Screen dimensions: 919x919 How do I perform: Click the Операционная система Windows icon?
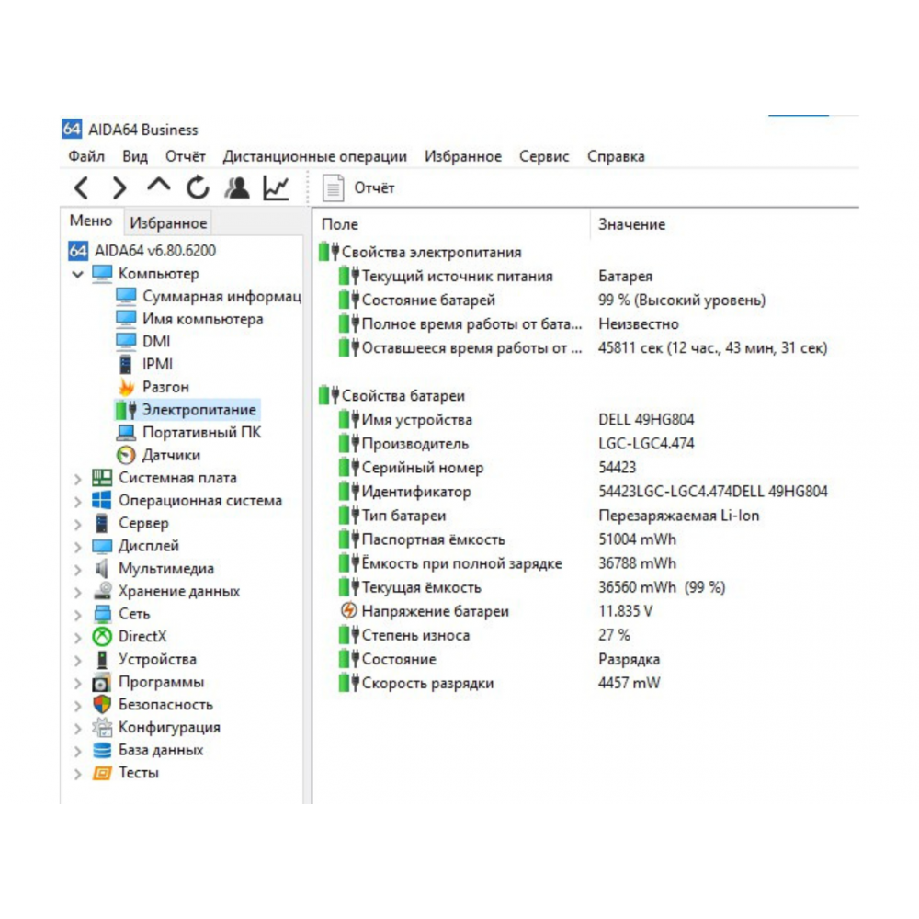pos(102,501)
